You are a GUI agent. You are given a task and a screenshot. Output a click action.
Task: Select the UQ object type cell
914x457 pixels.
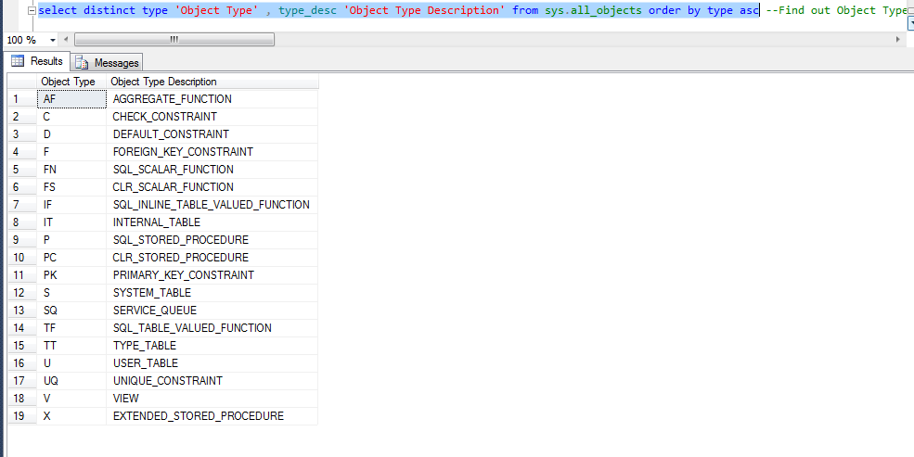[x=71, y=381]
